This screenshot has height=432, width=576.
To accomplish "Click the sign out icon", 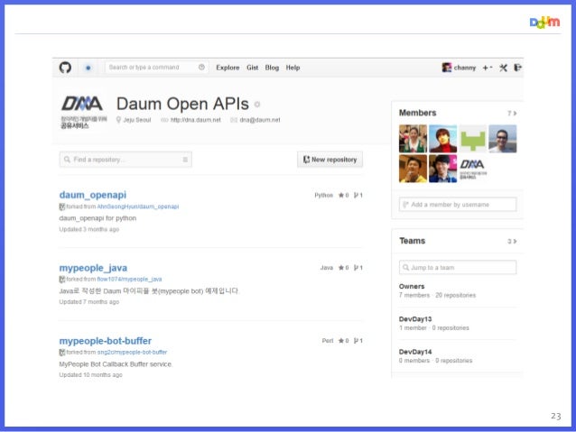I will tap(517, 68).
